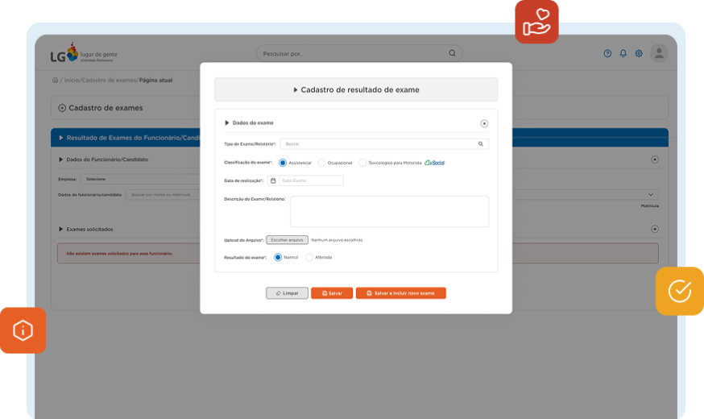
Task: Select the Ocupacional radio option
Action: pos(322,163)
